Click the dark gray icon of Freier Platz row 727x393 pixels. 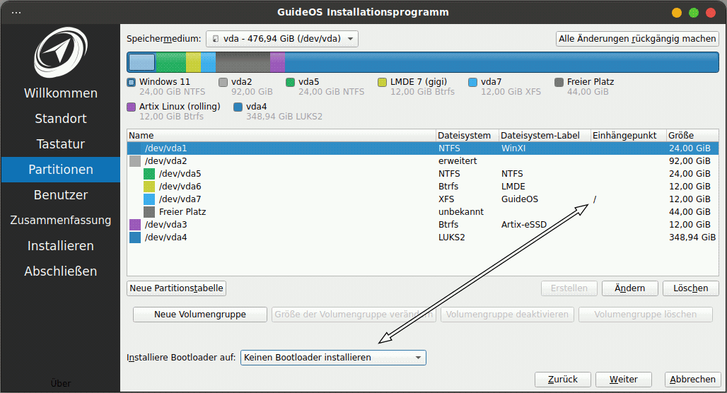tap(149, 212)
